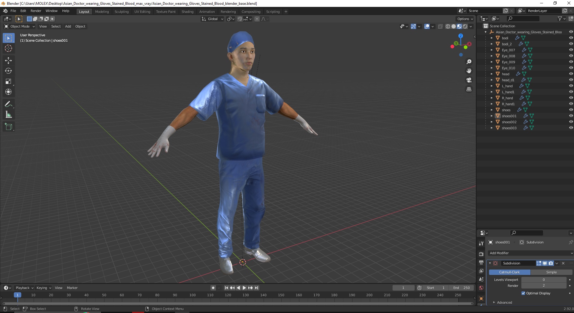Open the Tool properties tab
Screen dimensions: 574x313
(481, 243)
